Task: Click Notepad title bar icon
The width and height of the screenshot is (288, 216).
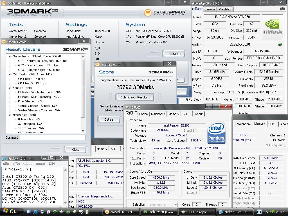Action: (x=4, y=159)
